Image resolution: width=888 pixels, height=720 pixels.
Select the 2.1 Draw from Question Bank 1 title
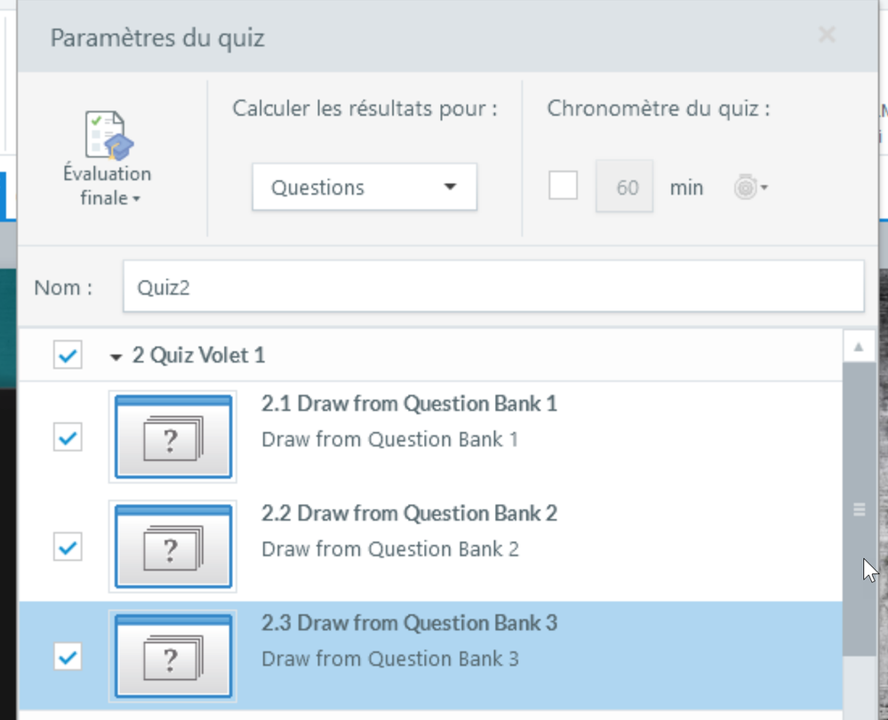(409, 404)
